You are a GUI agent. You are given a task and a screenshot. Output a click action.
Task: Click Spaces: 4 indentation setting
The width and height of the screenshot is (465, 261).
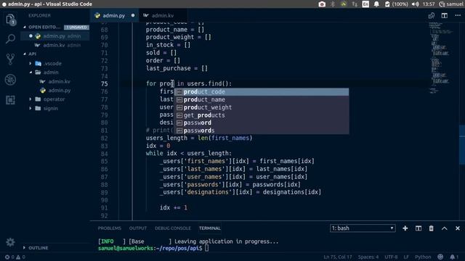click(x=368, y=257)
